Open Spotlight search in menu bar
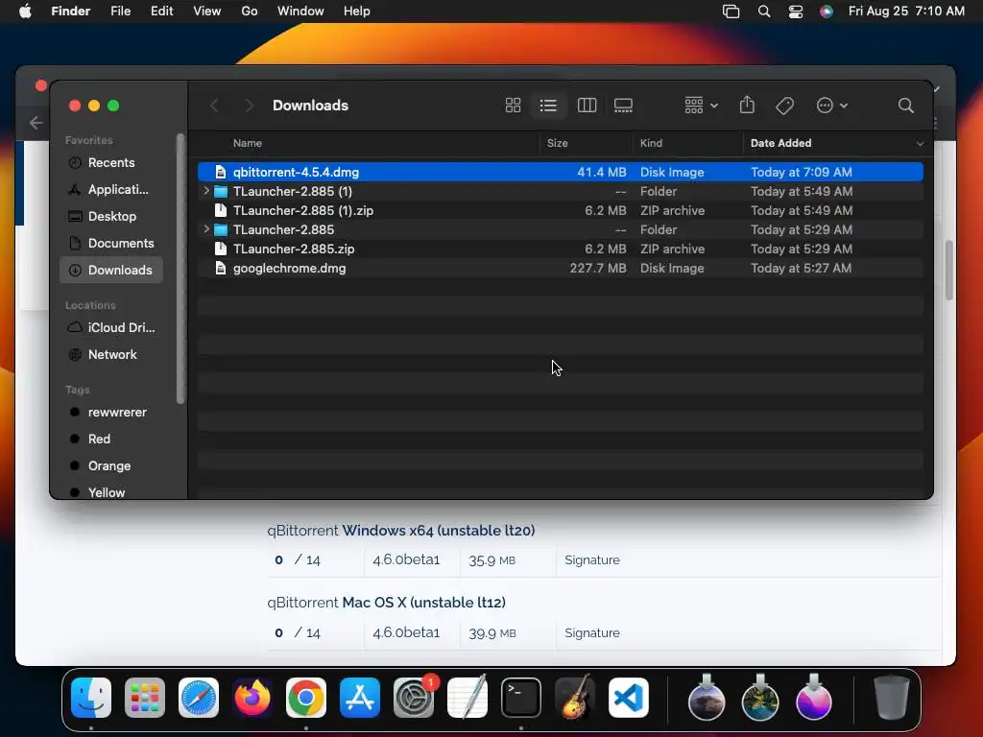 (763, 12)
